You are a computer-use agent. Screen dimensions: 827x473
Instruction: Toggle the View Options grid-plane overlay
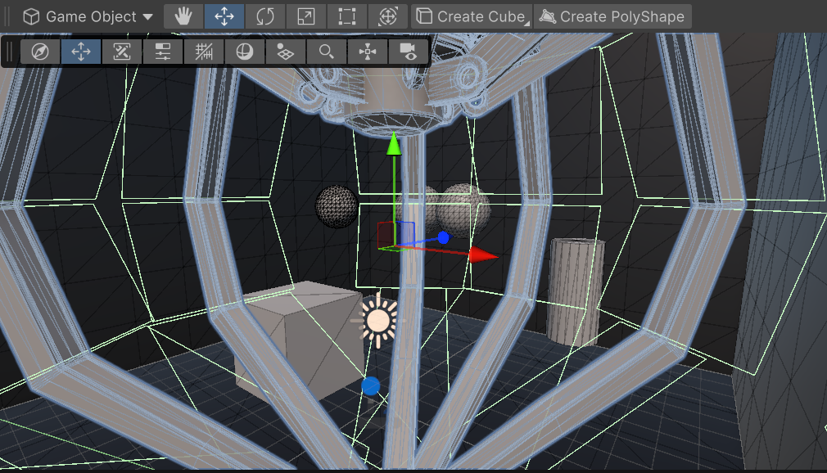[285, 52]
